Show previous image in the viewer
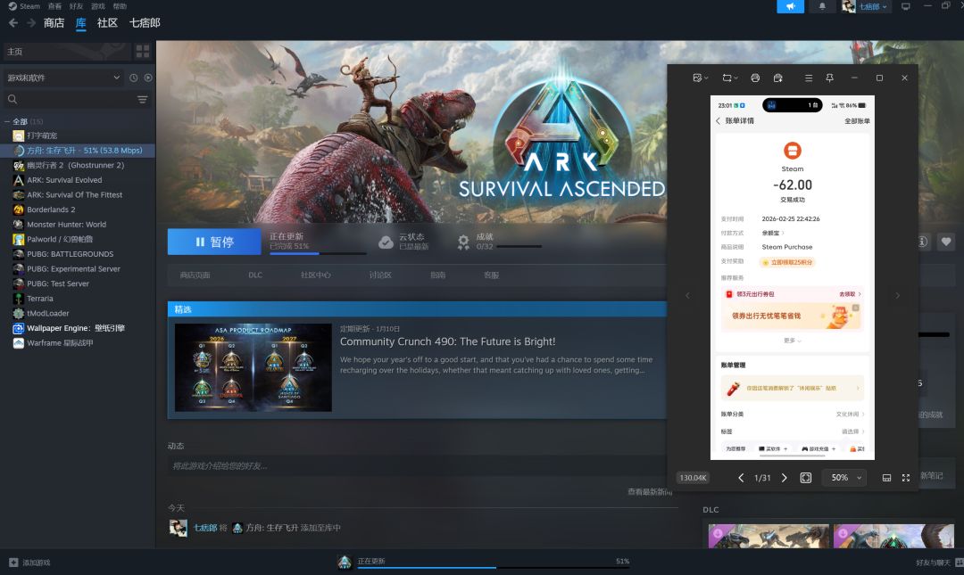The image size is (964, 575). point(741,477)
